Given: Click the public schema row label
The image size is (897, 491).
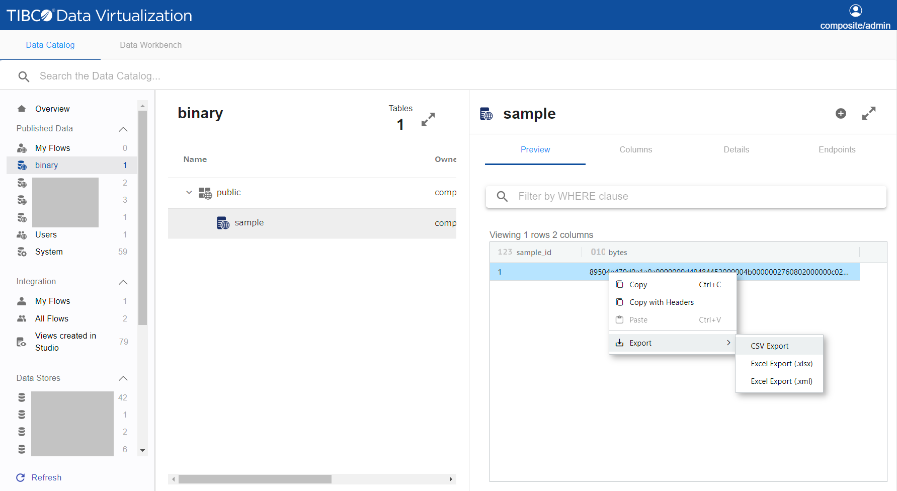Looking at the screenshot, I should tap(229, 192).
